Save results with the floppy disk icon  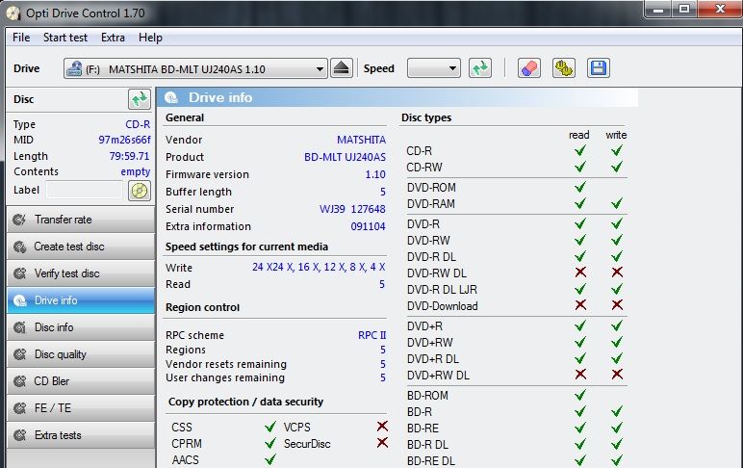pos(599,68)
